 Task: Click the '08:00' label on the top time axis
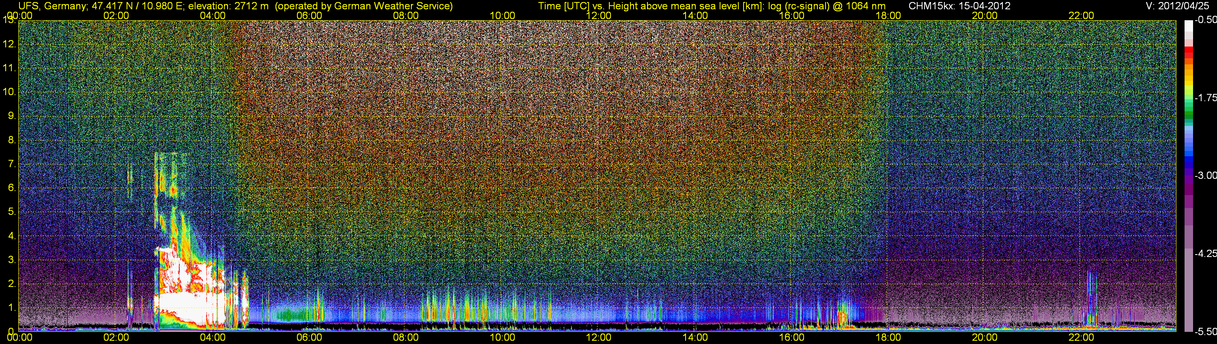(x=406, y=15)
